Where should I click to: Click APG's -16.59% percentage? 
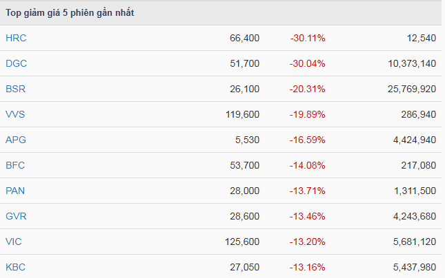[307, 140]
